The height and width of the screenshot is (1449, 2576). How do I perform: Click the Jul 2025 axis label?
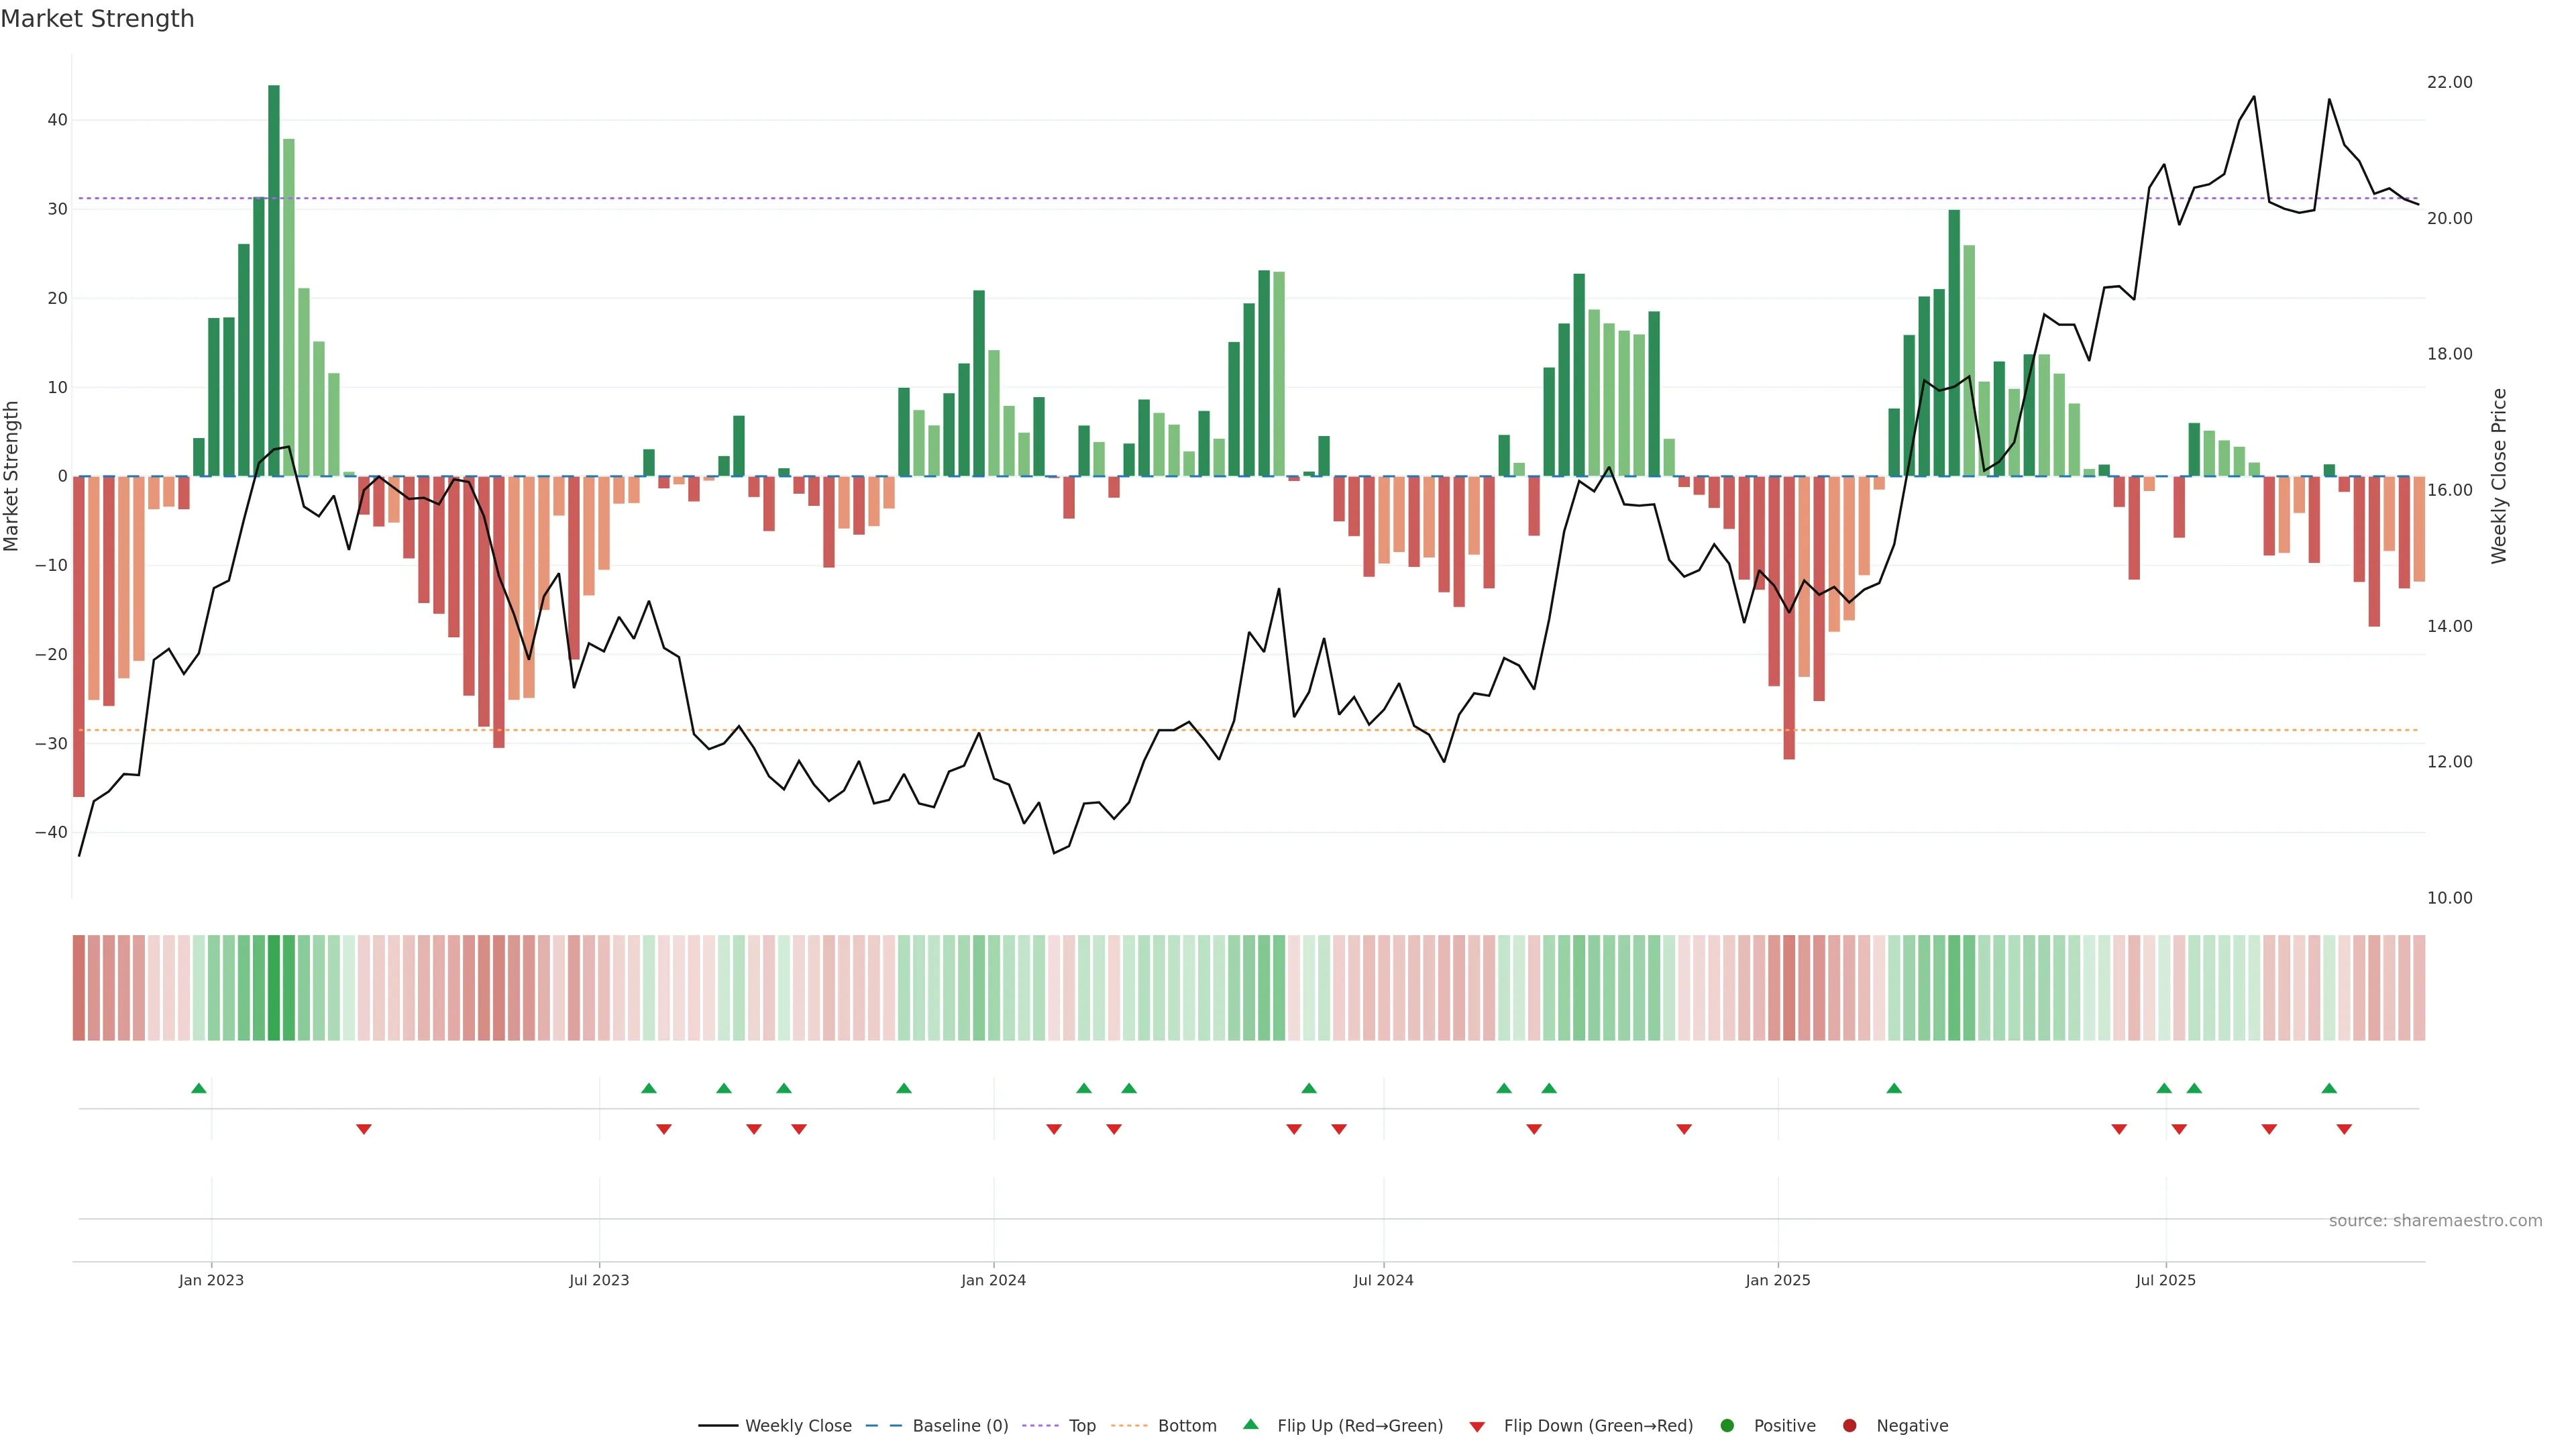2165,1280
